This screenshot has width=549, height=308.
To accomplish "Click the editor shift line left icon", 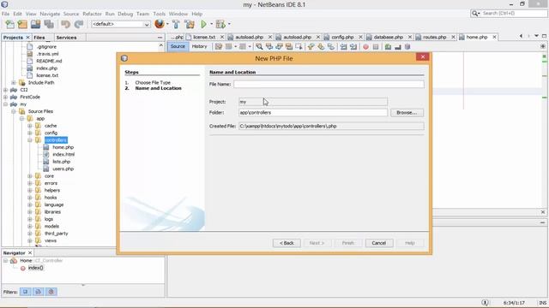I will (343, 46).
